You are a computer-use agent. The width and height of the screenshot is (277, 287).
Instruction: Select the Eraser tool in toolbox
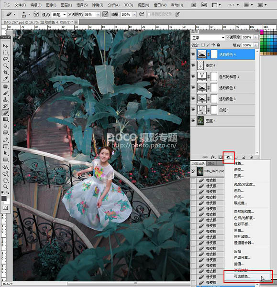tap(5, 113)
